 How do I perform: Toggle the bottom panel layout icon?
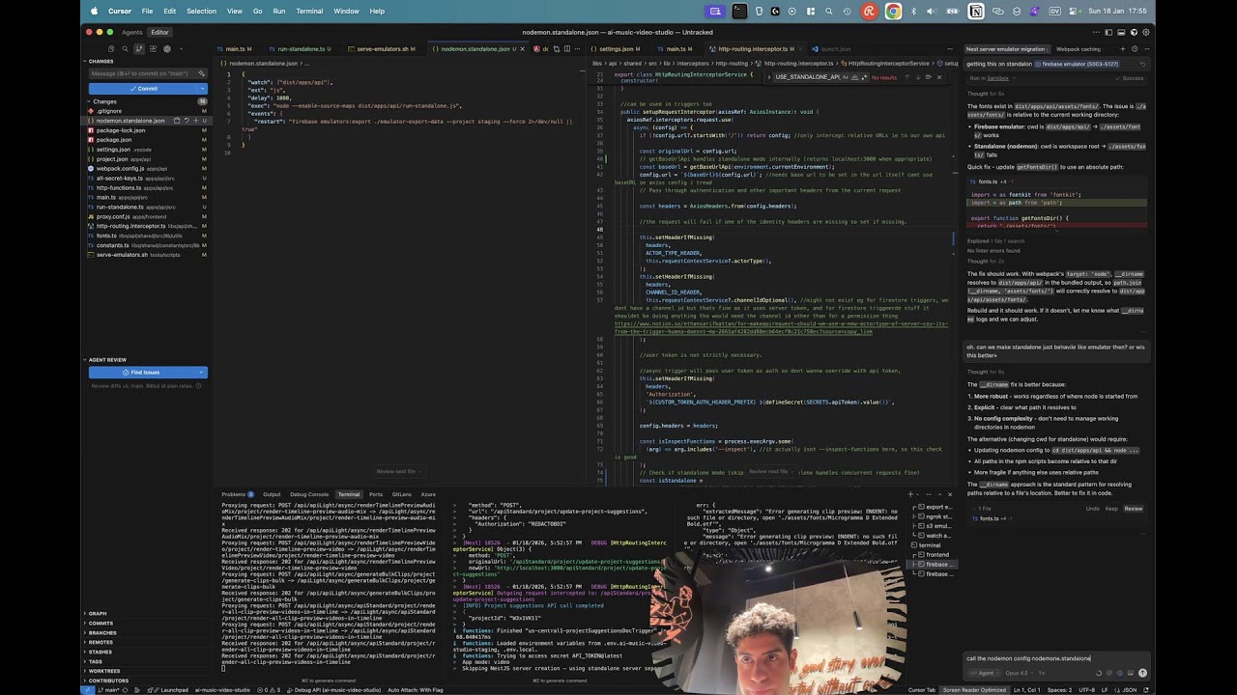1121,32
